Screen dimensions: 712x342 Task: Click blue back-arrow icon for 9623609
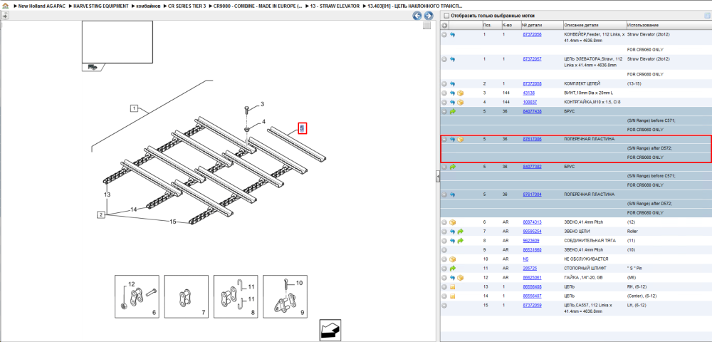coord(452,241)
